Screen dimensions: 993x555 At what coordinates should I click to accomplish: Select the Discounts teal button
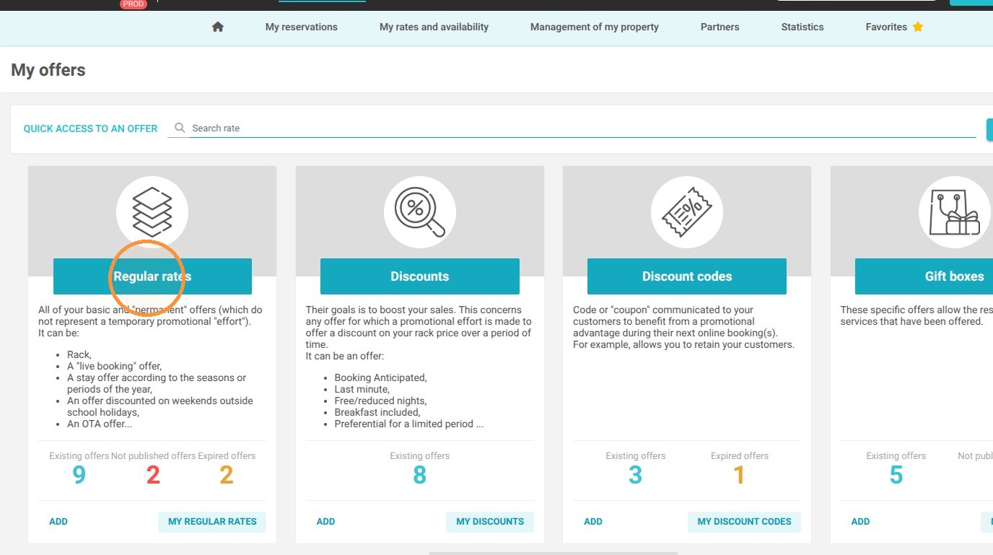(420, 276)
